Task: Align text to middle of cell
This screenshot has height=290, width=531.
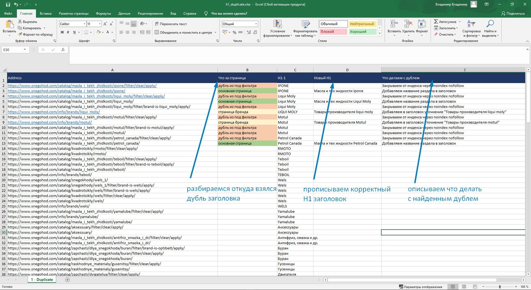Action: pyautogui.click(x=127, y=24)
